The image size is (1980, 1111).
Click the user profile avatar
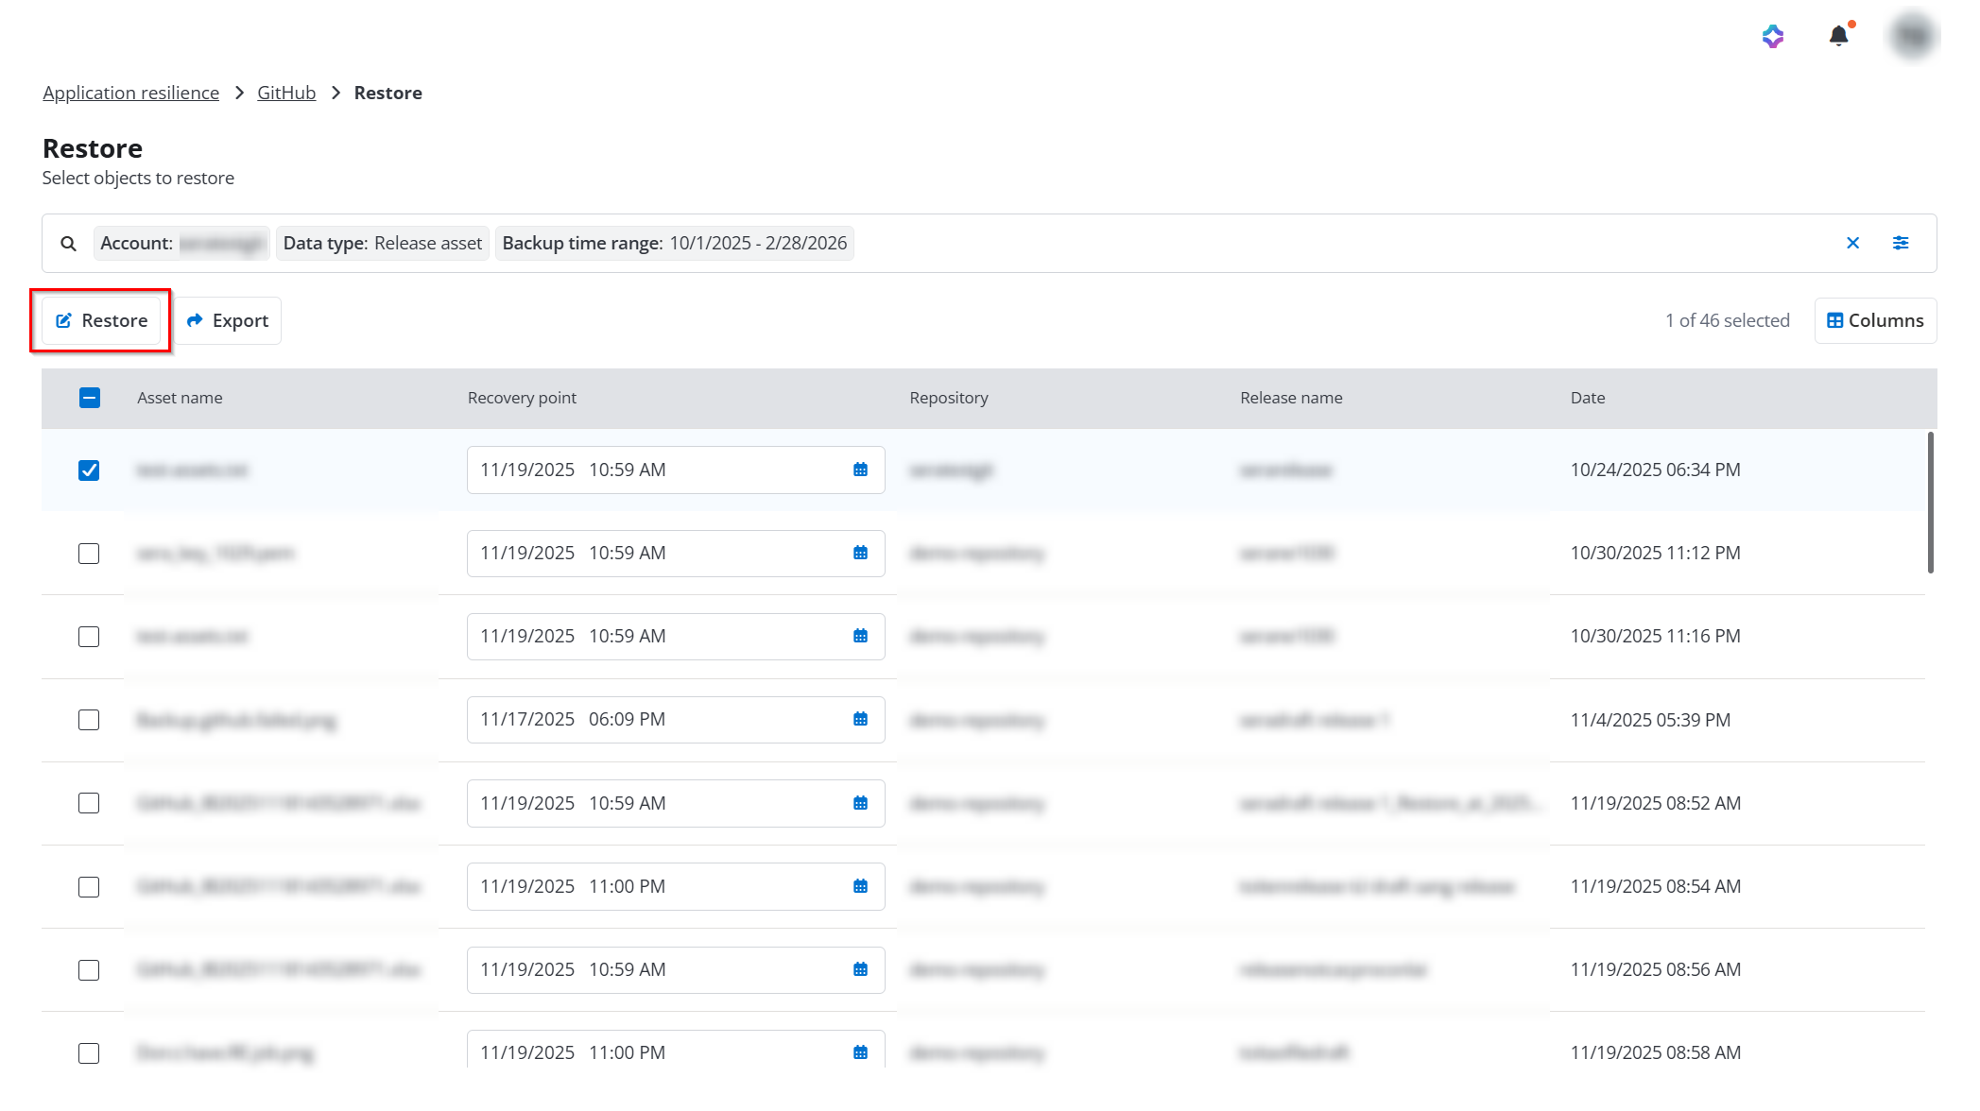[x=1912, y=36]
